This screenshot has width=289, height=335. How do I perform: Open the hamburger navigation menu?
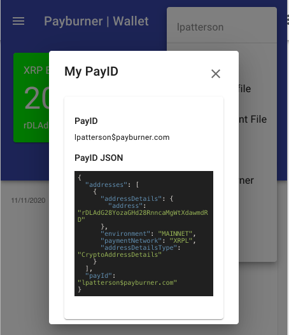18,21
